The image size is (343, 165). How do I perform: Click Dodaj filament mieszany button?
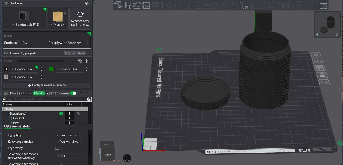[47, 85]
